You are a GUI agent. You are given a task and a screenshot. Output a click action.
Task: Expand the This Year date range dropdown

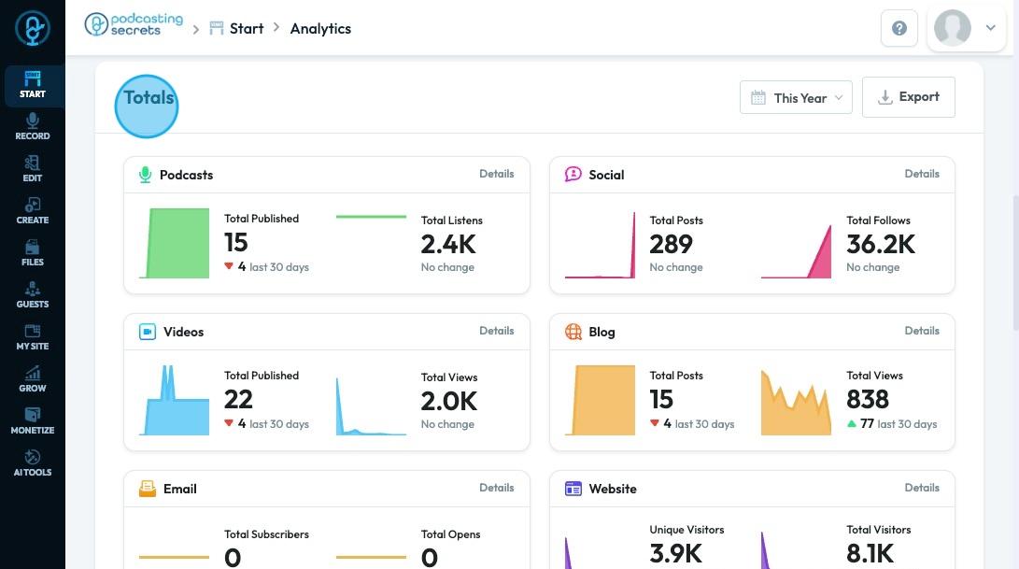pos(796,97)
